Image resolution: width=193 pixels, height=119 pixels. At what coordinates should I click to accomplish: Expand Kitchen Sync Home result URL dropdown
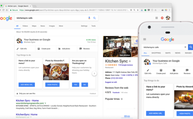[x=45, y=103]
